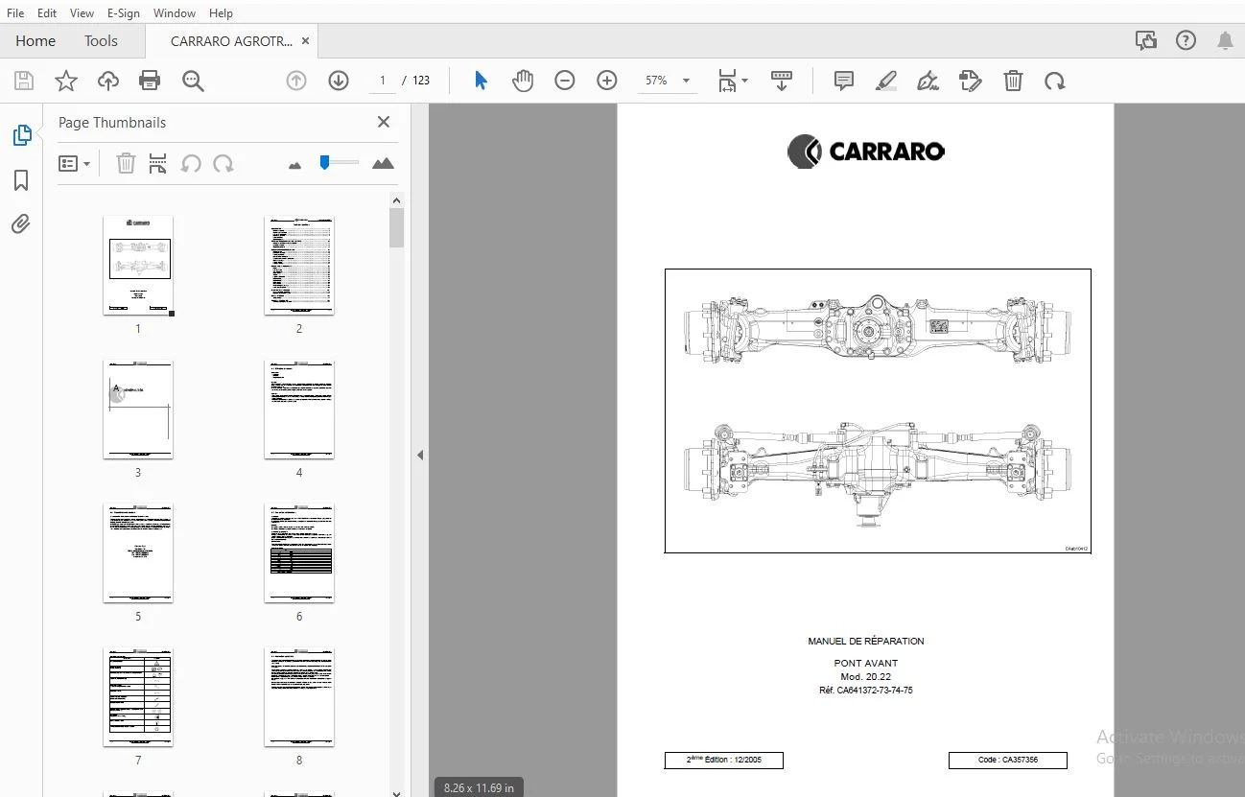Enlarge thumbnail size large mountain icon
1245x797 pixels.
[x=383, y=163]
